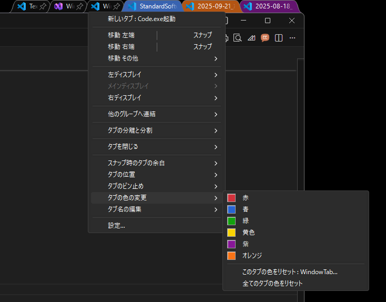
Task: Select 新しいタブ : Code.exe起動 menu item
Action: tap(141, 19)
